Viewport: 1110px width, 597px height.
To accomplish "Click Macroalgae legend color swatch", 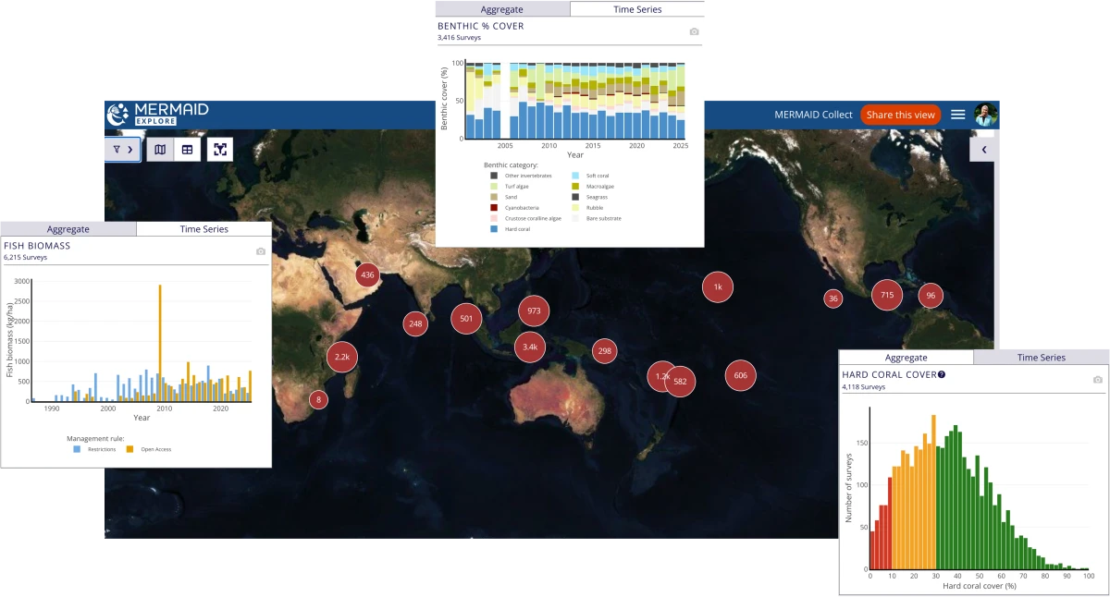I will (575, 186).
